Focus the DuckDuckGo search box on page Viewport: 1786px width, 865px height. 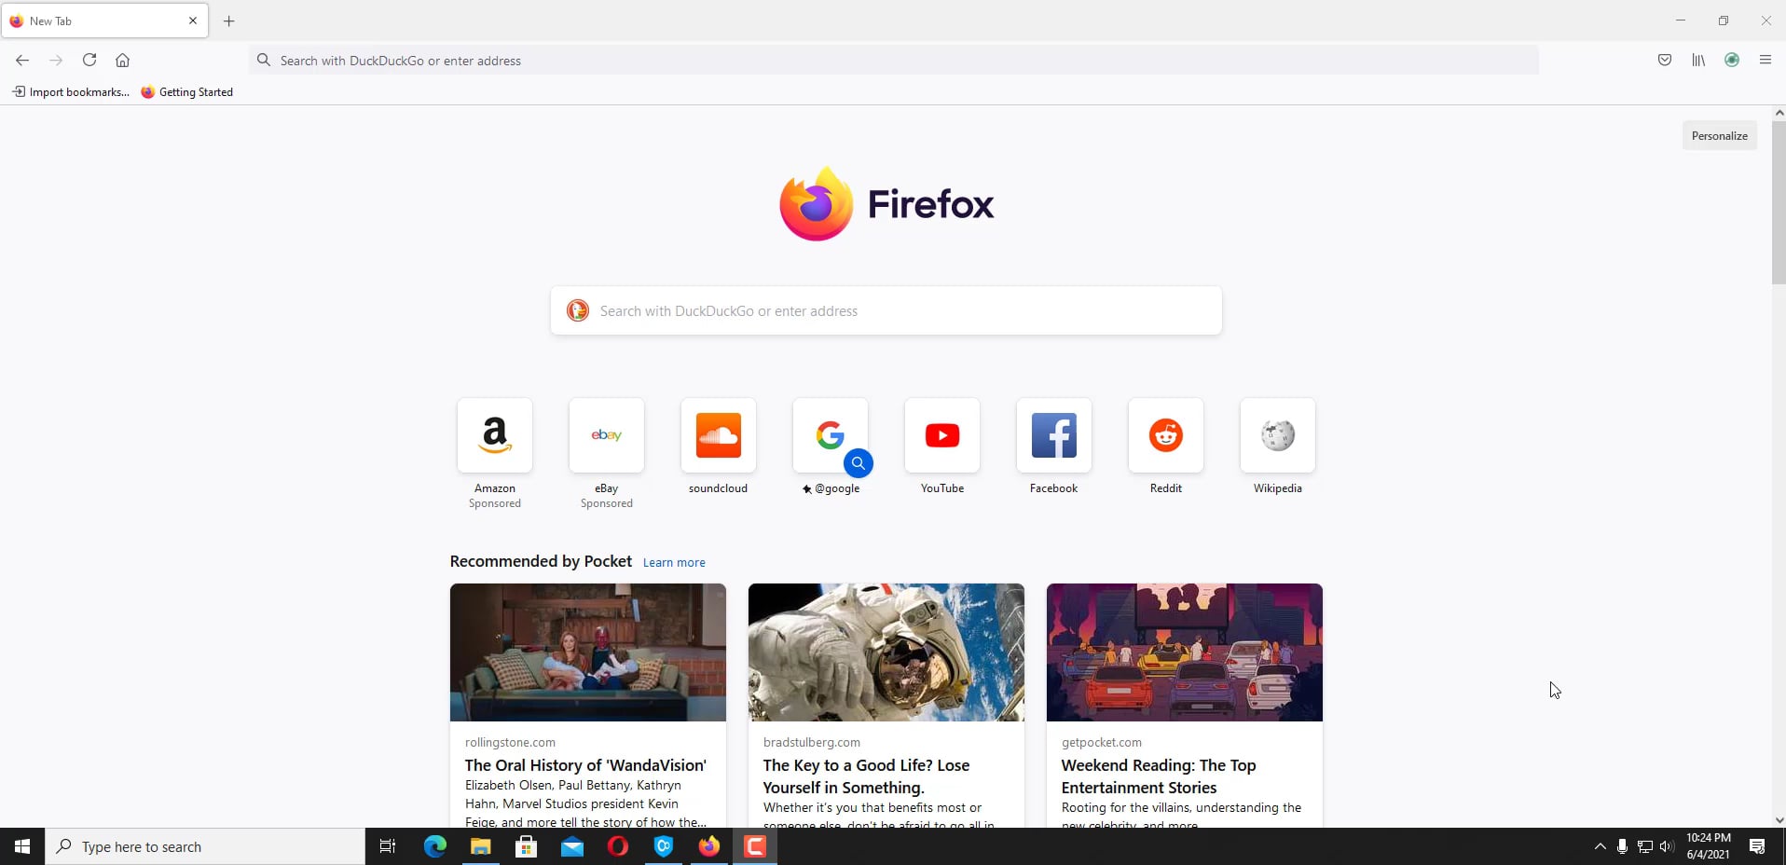[886, 311]
